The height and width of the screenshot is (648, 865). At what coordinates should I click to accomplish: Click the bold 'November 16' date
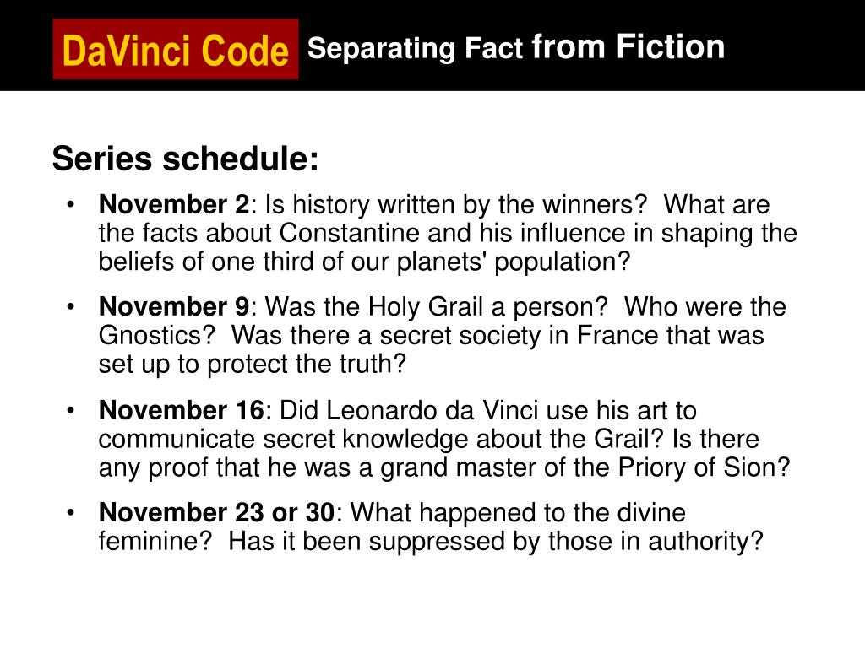pyautogui.click(x=182, y=410)
